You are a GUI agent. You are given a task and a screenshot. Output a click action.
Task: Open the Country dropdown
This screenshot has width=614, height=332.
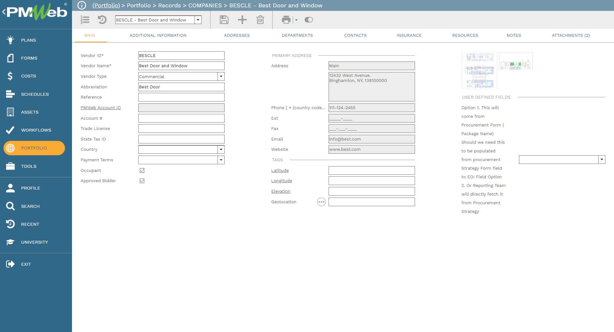221,150
